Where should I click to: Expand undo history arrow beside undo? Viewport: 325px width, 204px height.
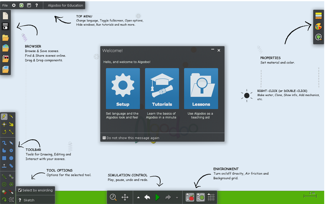(x=138, y=197)
